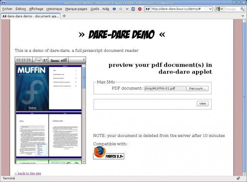Screen dimensions: 247x182
Task: Reload the page with refresh icon
Action: point(133,9)
